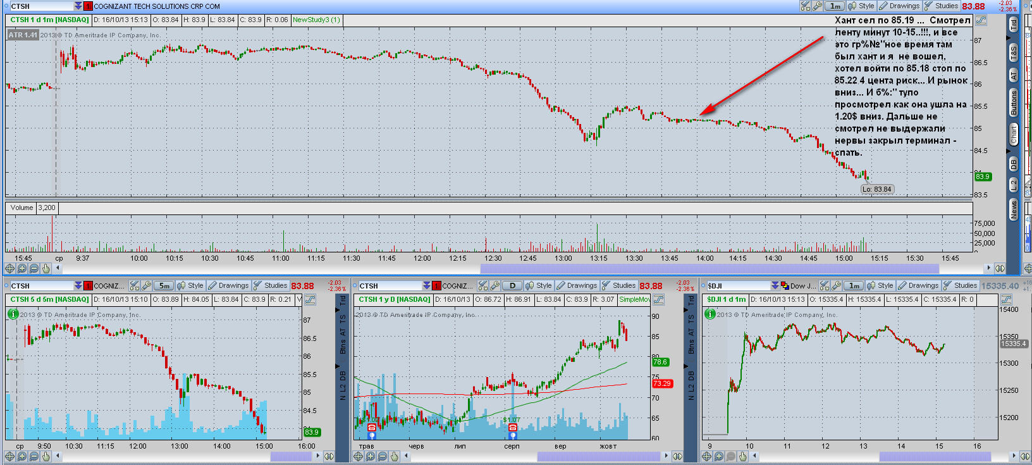Zoom out using magnifier minus below main chart

(x=34, y=268)
